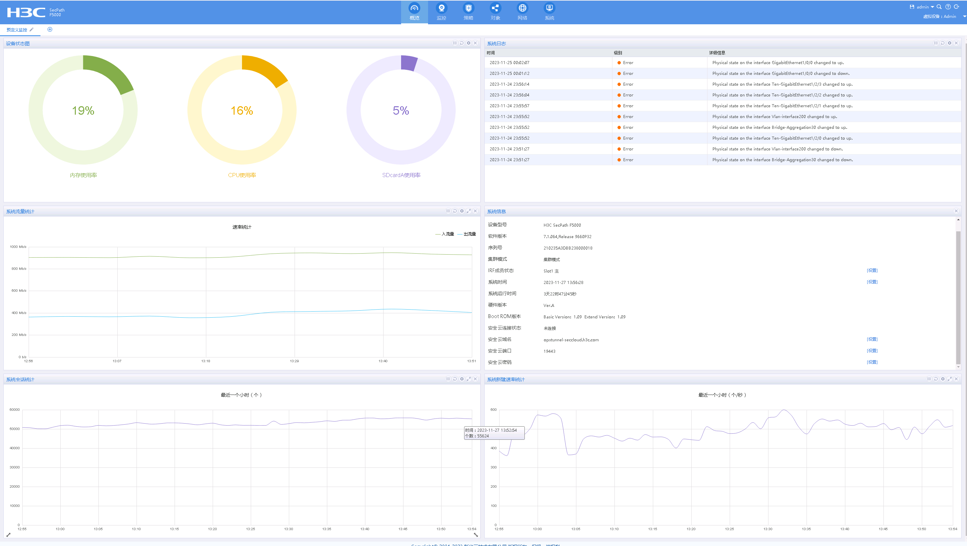Screen dimensions: 967x546
Task: Click the CPU使用率 orange donut segment
Action: coord(266,69)
